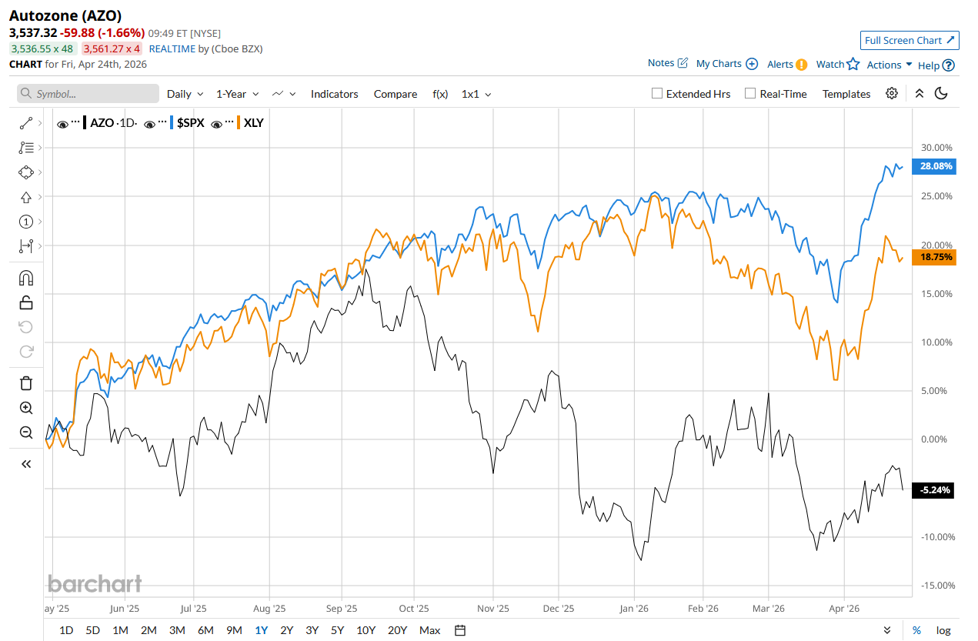Check the Real-Time checkbox
Viewport: 978px width, 641px height.
pyautogui.click(x=750, y=94)
